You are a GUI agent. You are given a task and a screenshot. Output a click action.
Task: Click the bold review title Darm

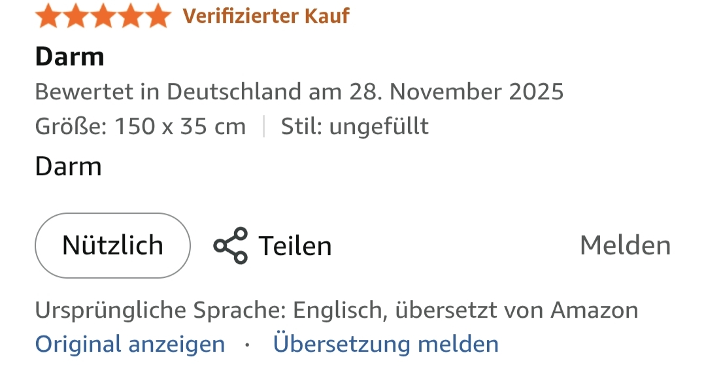(x=69, y=57)
